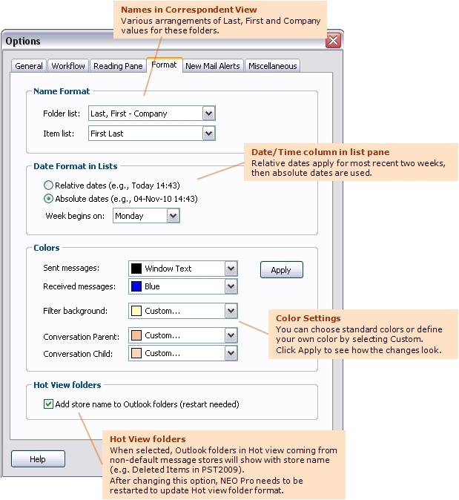Open Conversation Child color dropdown
The height and width of the screenshot is (500, 459).
[231, 353]
